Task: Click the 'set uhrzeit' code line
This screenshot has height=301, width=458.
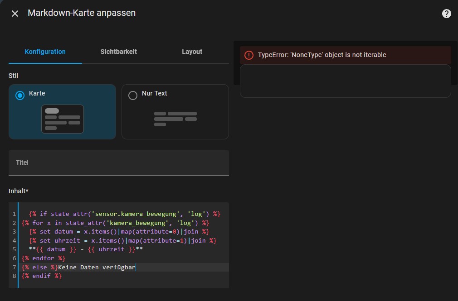Action: tap(122, 240)
